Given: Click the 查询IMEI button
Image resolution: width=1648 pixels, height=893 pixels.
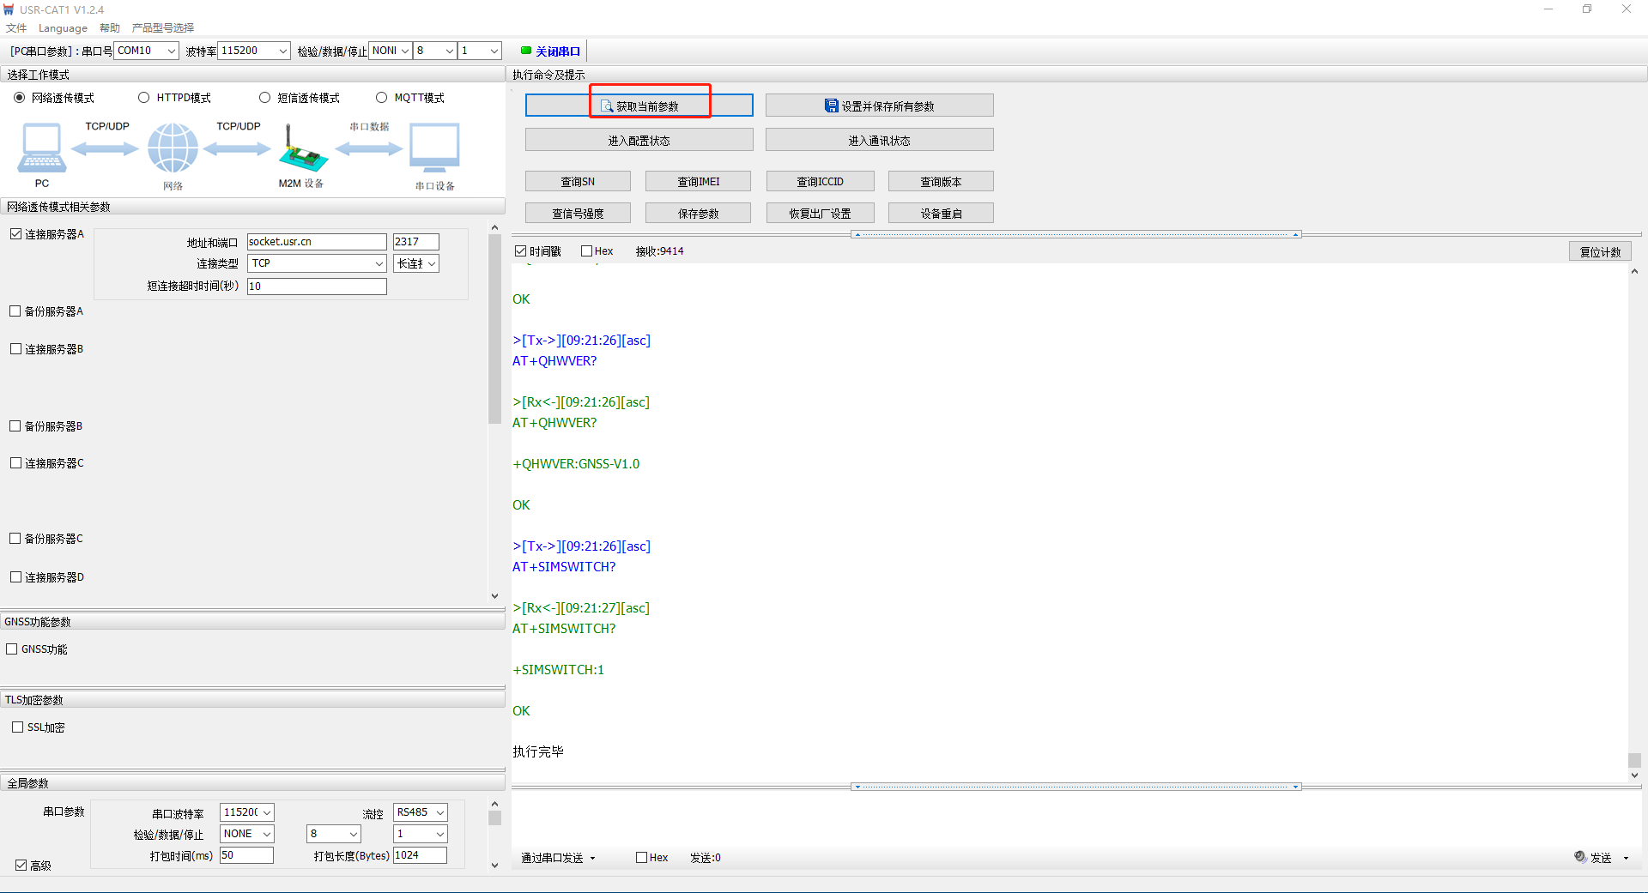Looking at the screenshot, I should pyautogui.click(x=698, y=182).
